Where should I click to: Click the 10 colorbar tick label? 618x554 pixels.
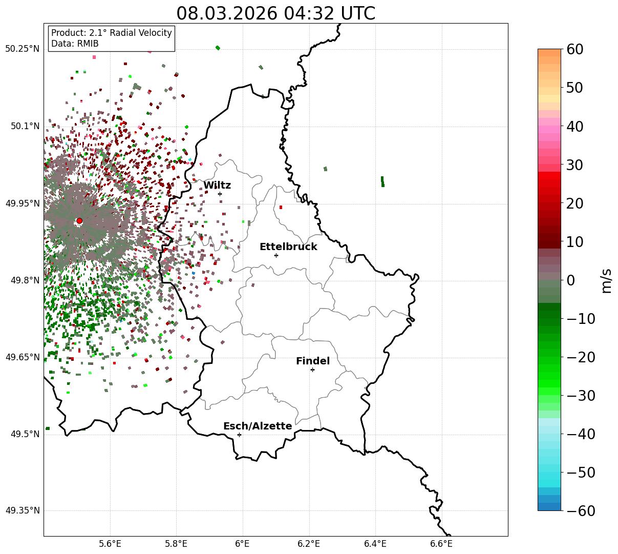coord(575,242)
